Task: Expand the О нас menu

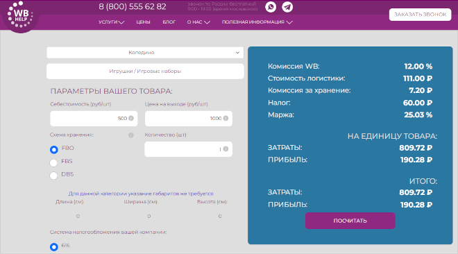Action: tap(198, 22)
